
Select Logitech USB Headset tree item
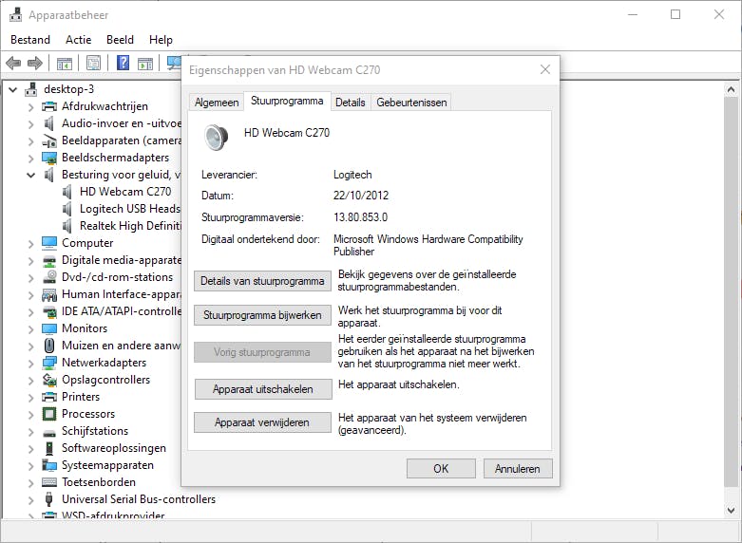coord(129,209)
